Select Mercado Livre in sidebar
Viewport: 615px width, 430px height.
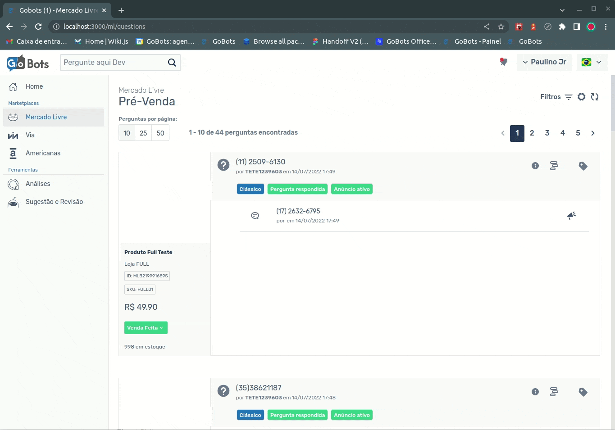point(54,117)
